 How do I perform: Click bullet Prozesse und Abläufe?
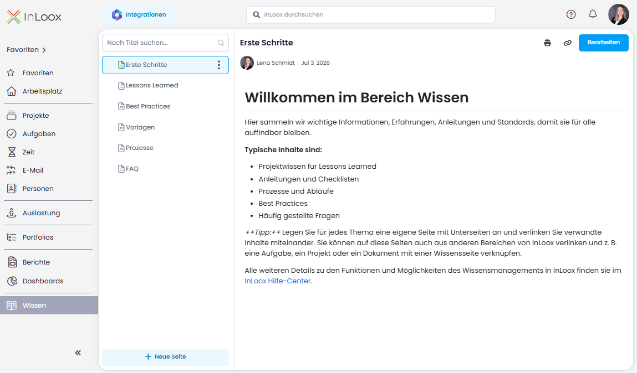pyautogui.click(x=296, y=191)
